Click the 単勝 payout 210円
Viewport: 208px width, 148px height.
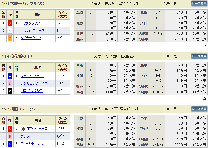112,12
